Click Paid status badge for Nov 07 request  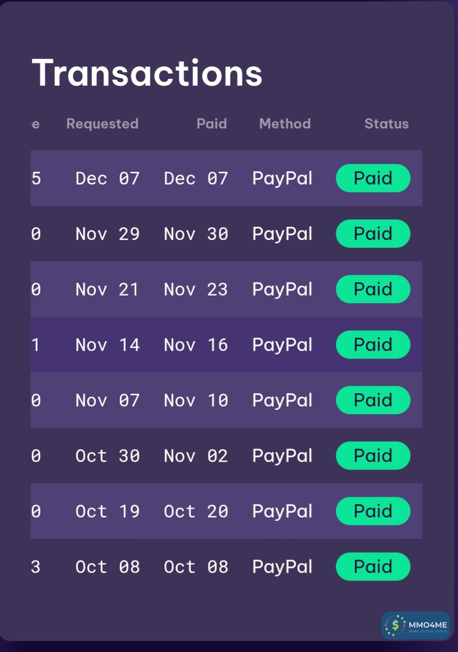coord(373,400)
